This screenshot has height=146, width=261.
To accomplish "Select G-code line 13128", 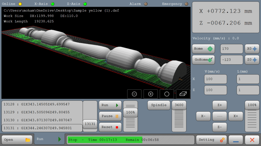I will tap(42, 104).
